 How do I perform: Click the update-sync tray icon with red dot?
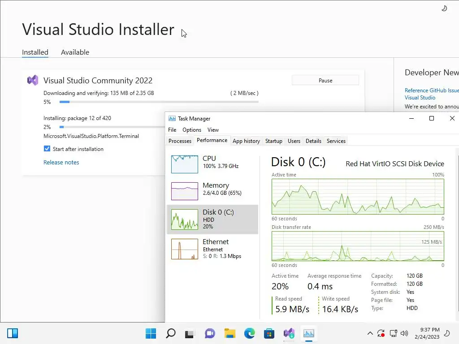click(x=381, y=333)
